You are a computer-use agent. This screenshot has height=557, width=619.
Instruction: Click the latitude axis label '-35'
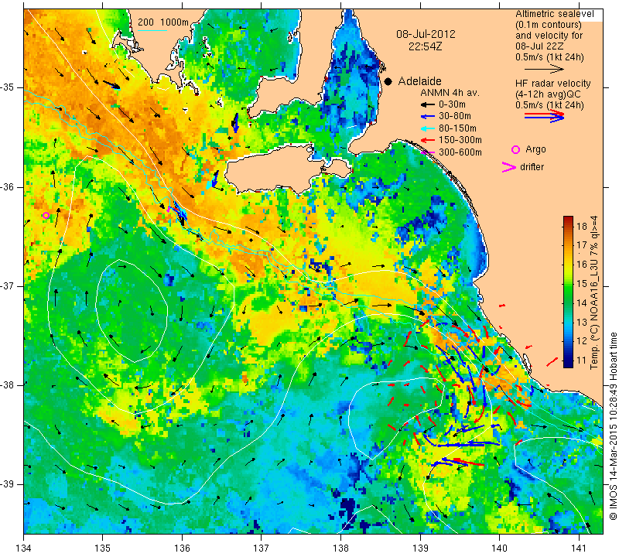[x=8, y=87]
